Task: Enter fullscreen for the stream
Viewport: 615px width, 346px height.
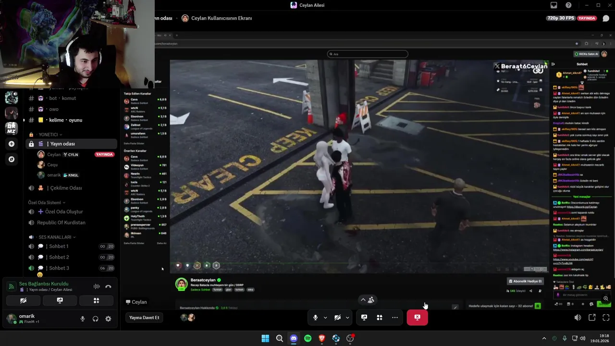Action: click(x=606, y=317)
